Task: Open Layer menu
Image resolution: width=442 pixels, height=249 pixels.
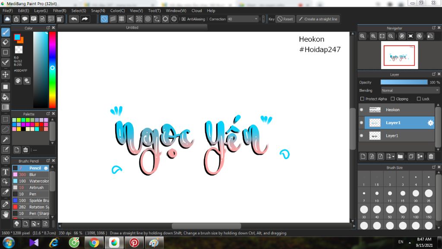Action: pos(41,10)
